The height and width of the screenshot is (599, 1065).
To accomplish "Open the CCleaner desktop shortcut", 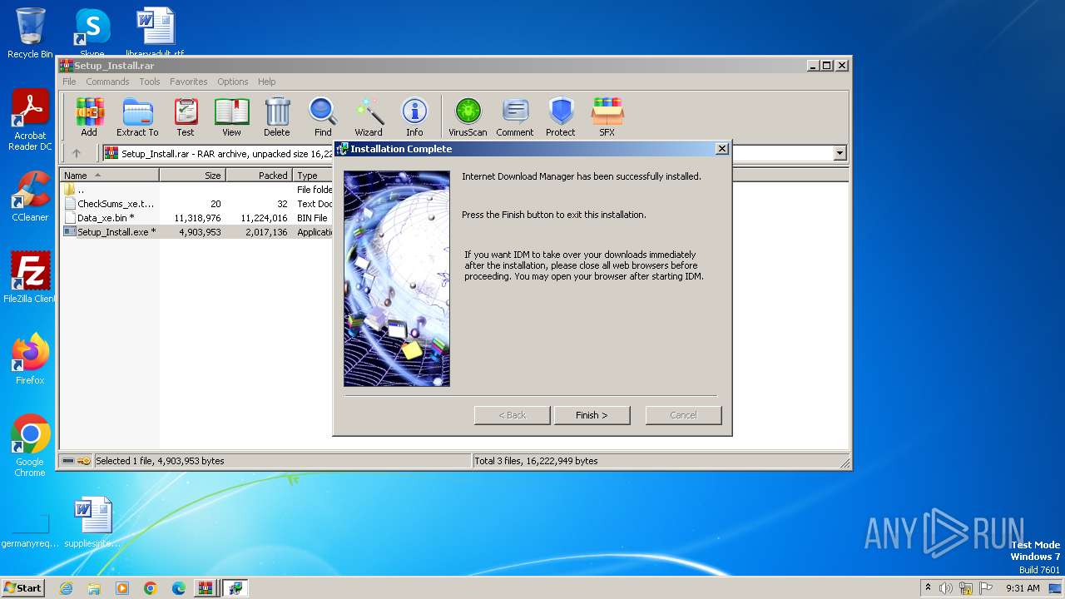I will (x=30, y=196).
